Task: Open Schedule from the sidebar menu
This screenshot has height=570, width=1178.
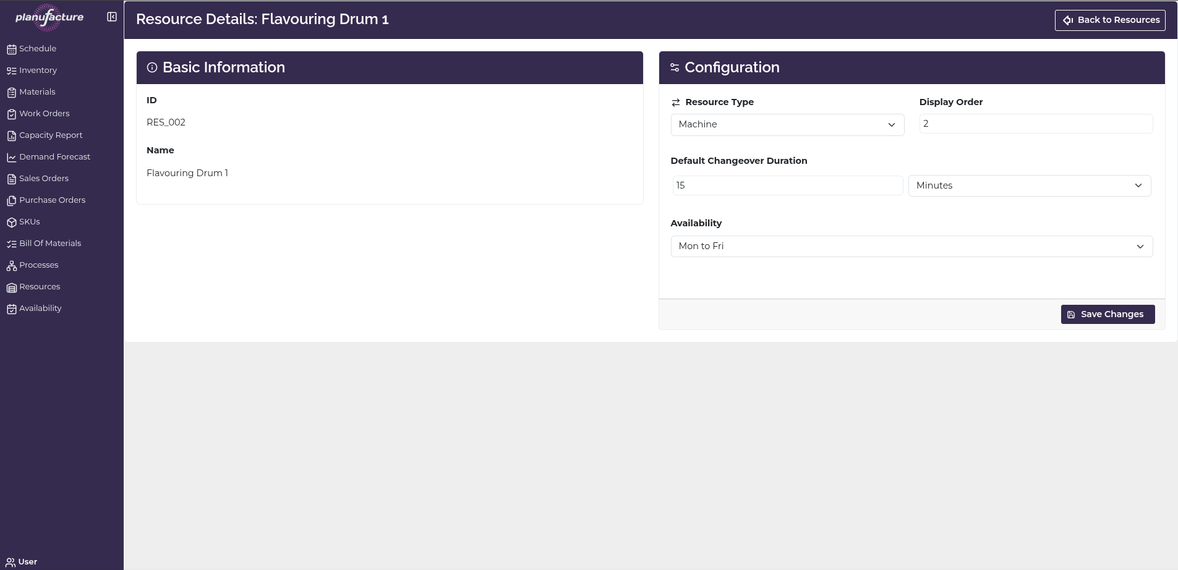Action: (38, 48)
